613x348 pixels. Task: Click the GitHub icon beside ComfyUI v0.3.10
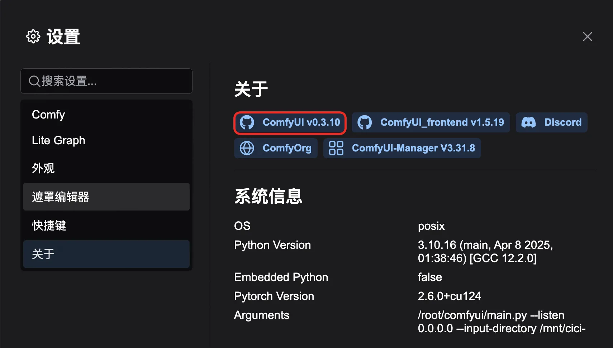click(x=247, y=122)
